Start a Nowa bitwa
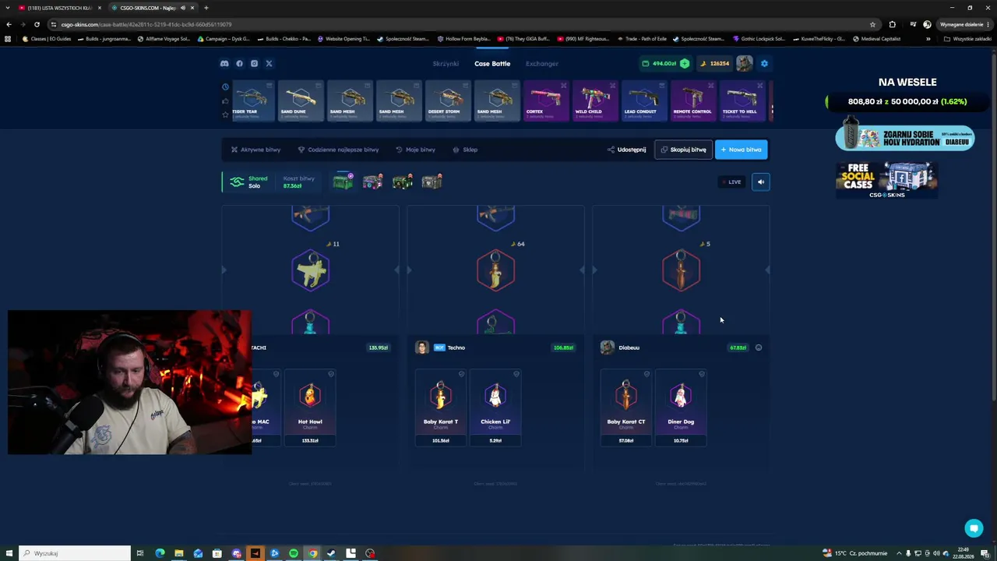 (x=741, y=150)
